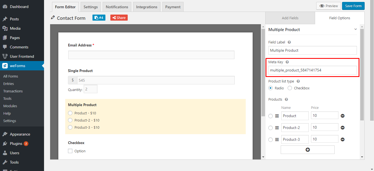374x171 pixels.
Task: Check the Option checkbox in the form preview
Action: click(x=70, y=151)
